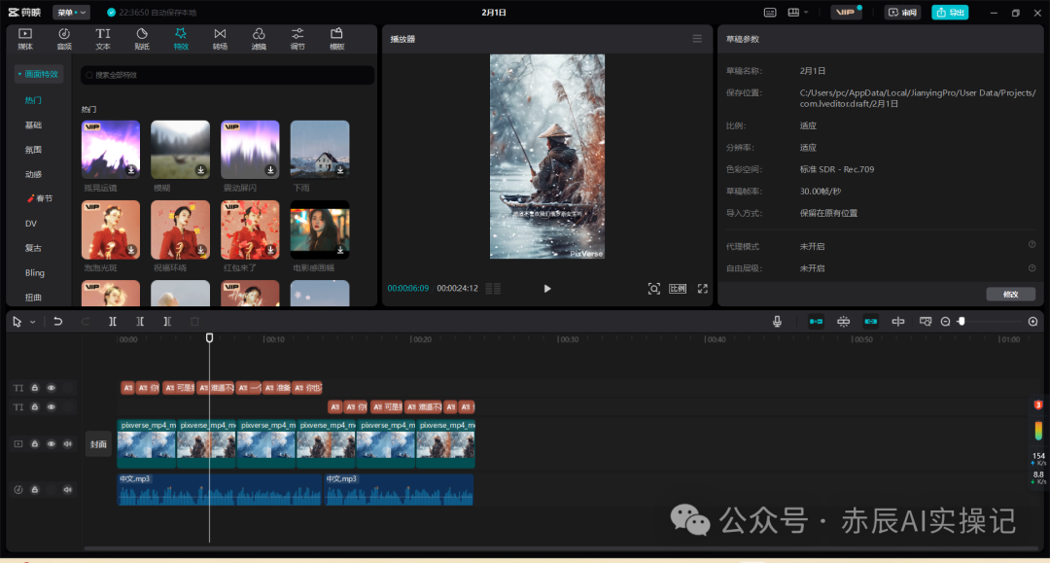Select the 氛围 effects category
This screenshot has width=1050, height=563.
coord(33,150)
